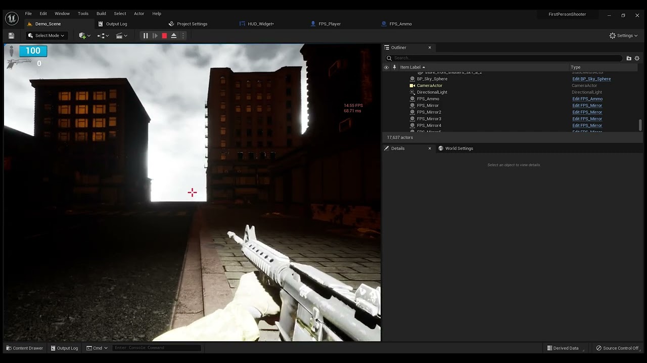Image resolution: width=647 pixels, height=363 pixels.
Task: Select FPS_Mirror actor in the Outliner
Action: 428,105
